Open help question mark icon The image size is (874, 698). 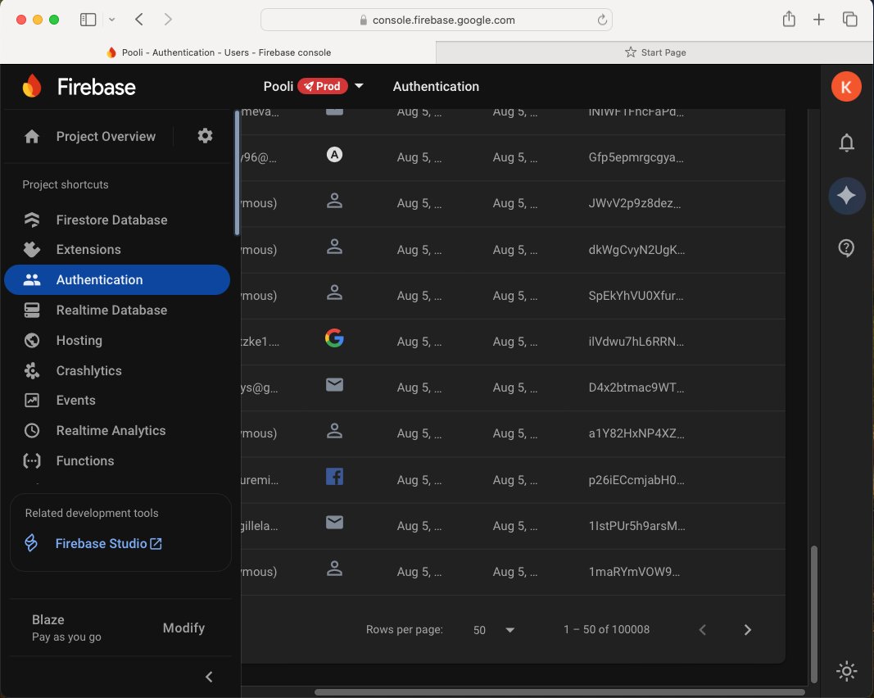pyautogui.click(x=846, y=248)
